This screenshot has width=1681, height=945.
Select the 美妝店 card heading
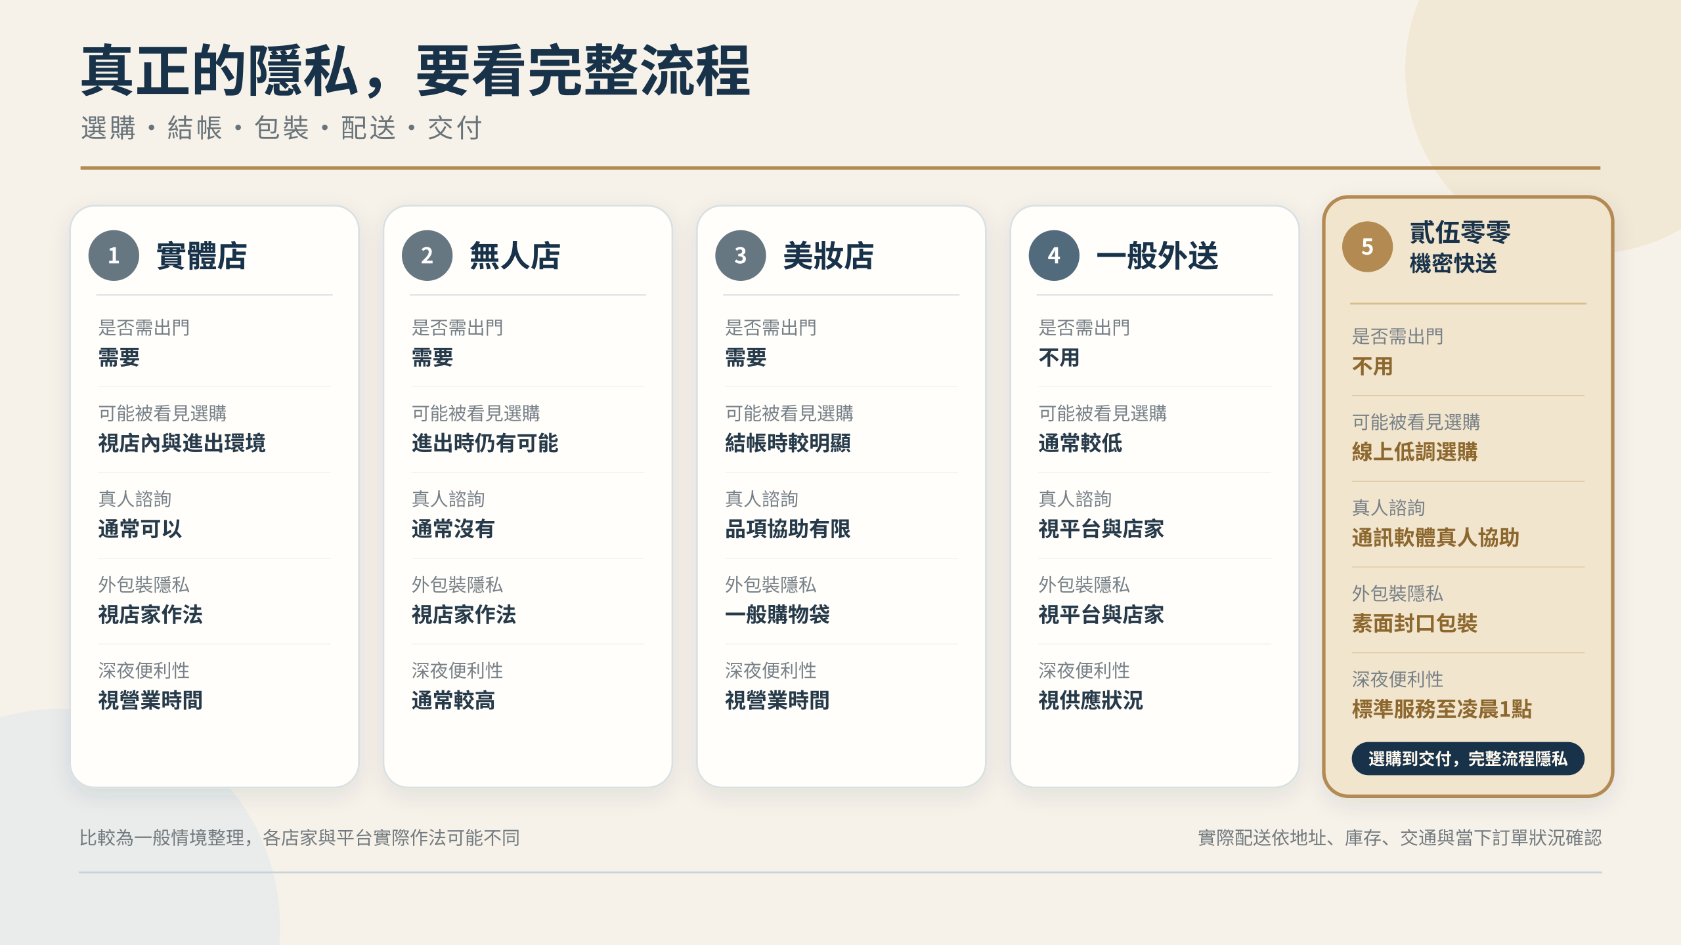point(829,256)
